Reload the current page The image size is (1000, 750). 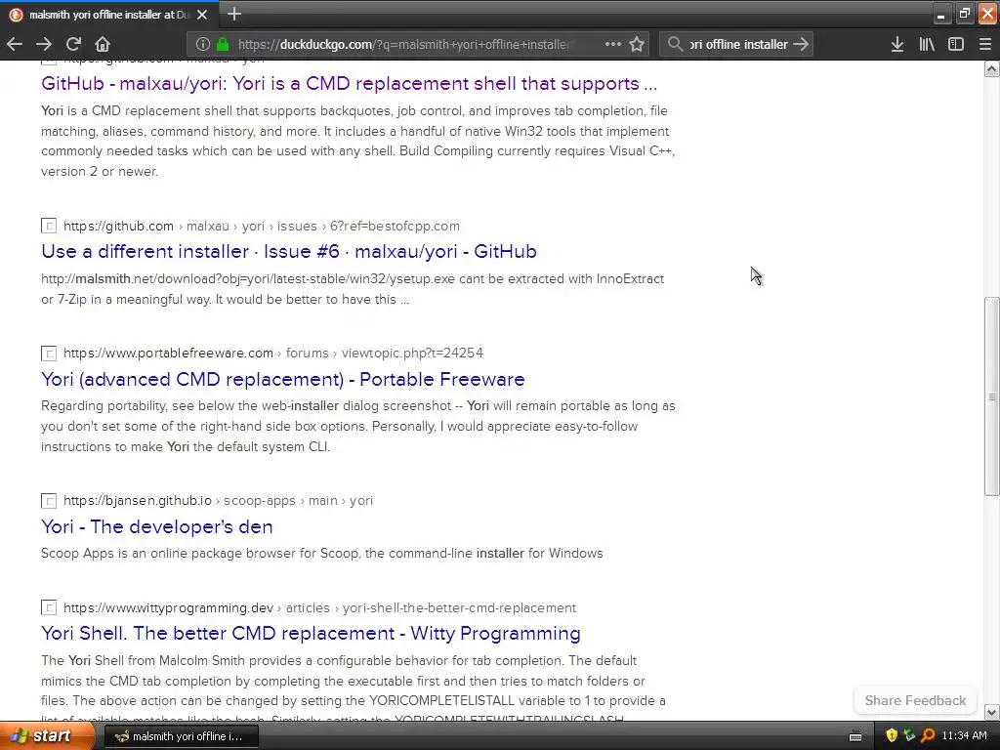tap(73, 44)
